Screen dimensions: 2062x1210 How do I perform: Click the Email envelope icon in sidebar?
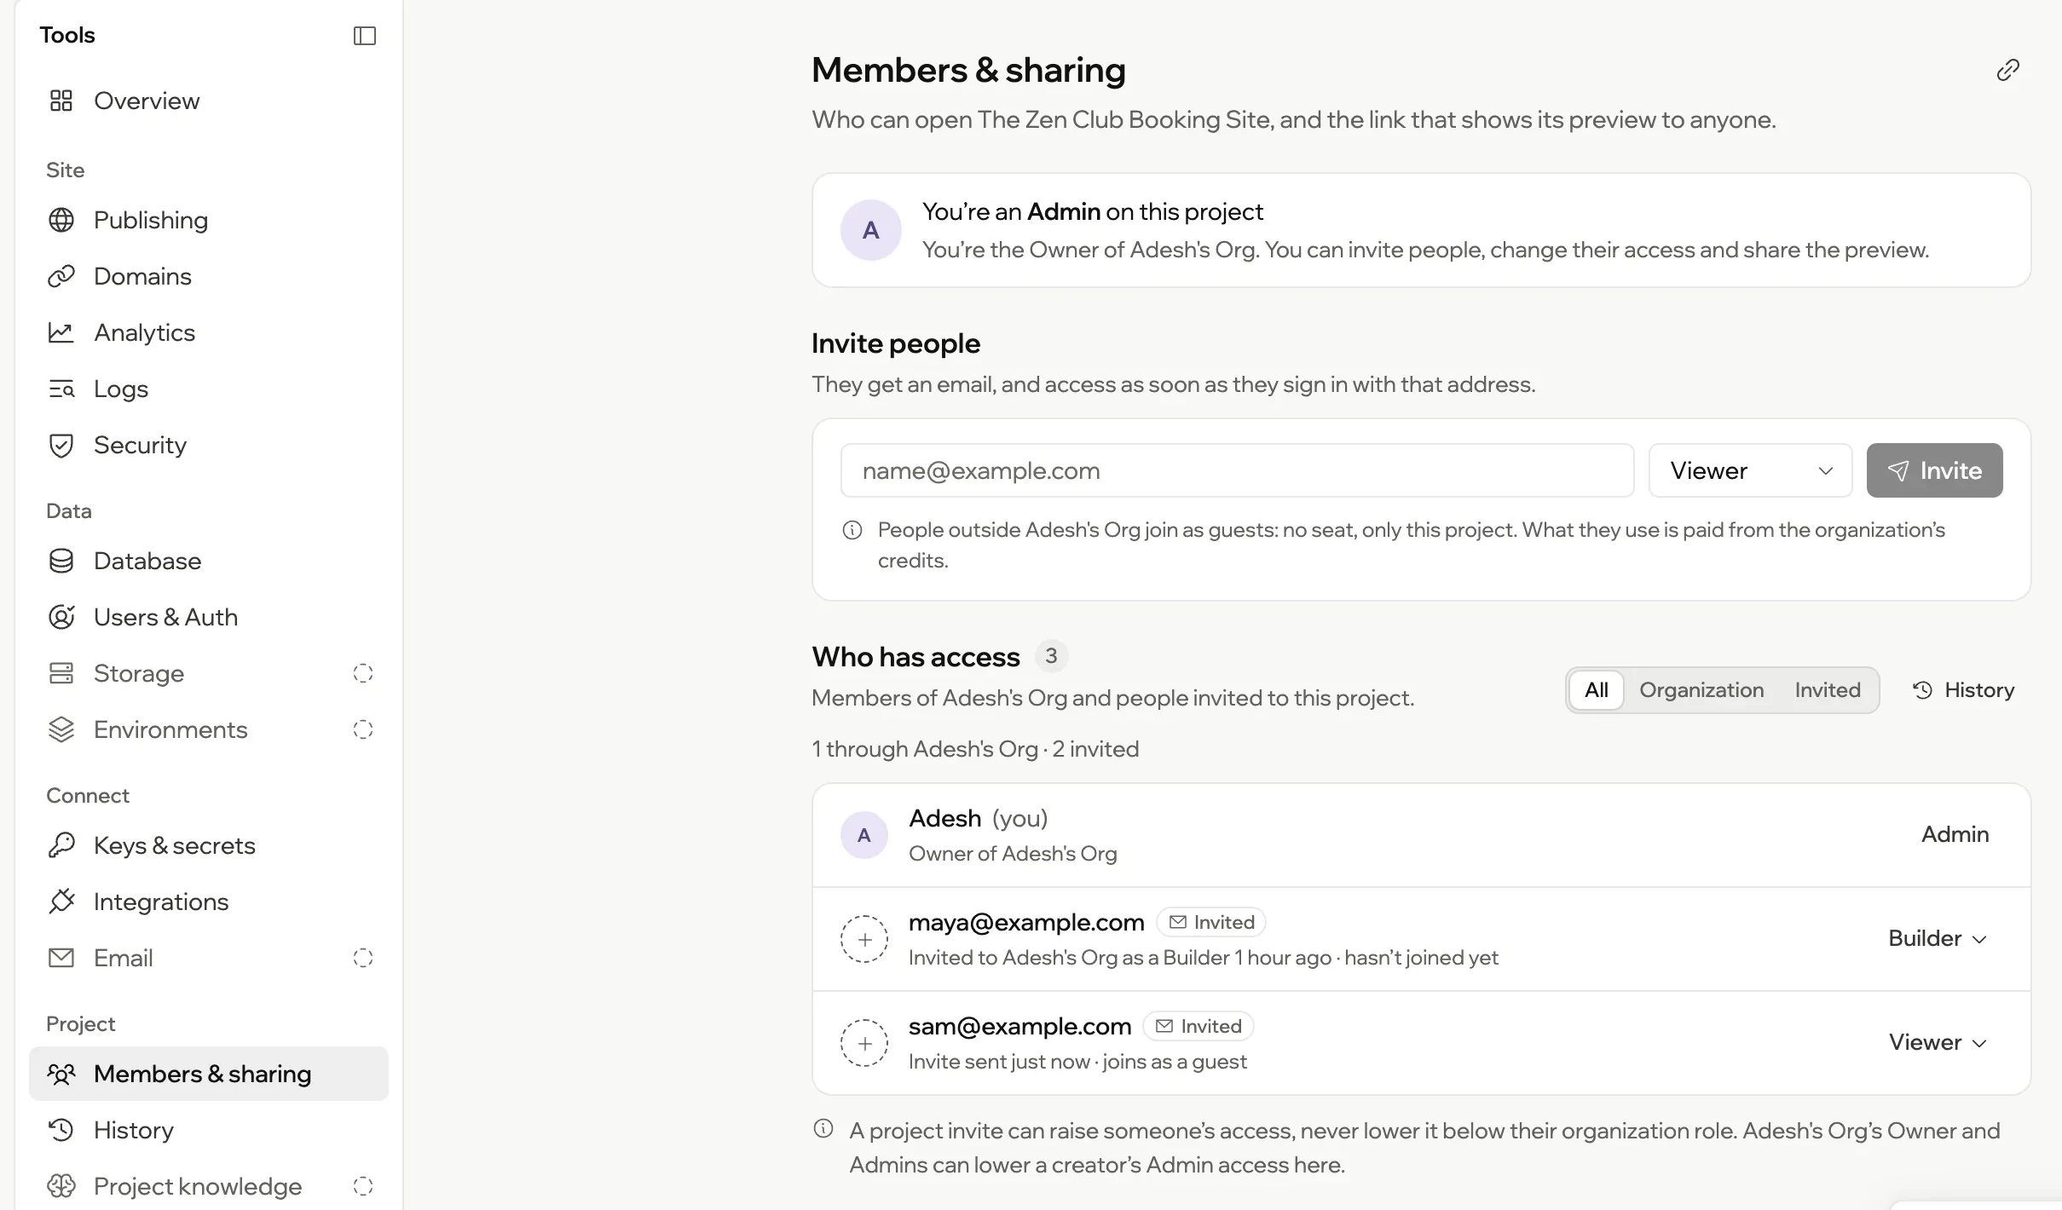tap(61, 958)
